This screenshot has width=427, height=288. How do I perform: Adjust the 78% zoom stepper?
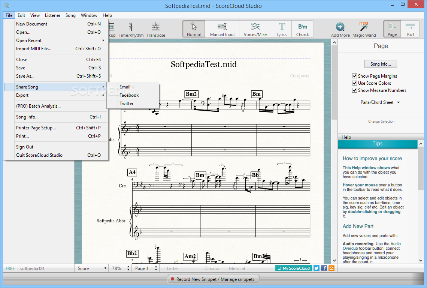pyautogui.click(x=128, y=268)
